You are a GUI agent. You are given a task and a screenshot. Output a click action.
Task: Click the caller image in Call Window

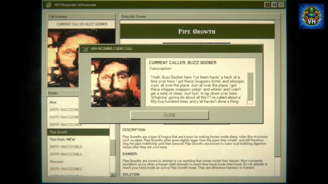click(63, 58)
